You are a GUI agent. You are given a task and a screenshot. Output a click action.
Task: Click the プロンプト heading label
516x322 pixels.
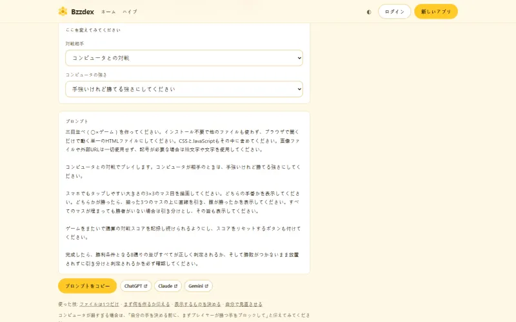[x=77, y=121]
